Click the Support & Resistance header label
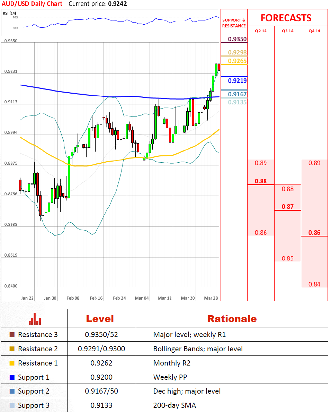This screenshot has width=331, height=412. point(234,23)
